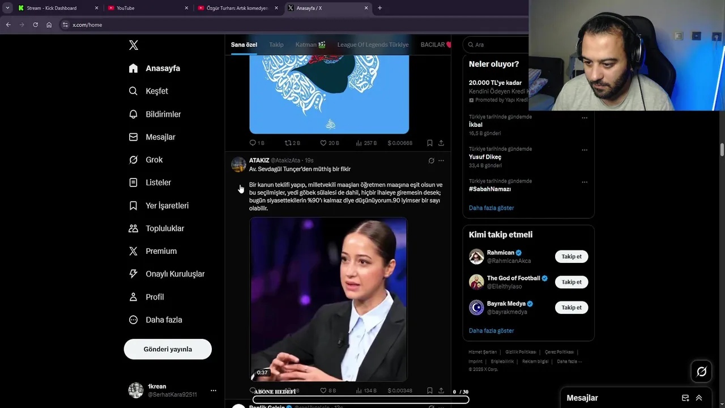Open the İkbal trending topic
This screenshot has height=408, width=725.
point(475,125)
